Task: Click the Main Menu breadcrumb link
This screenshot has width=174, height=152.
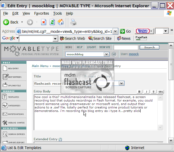Action: point(40,66)
